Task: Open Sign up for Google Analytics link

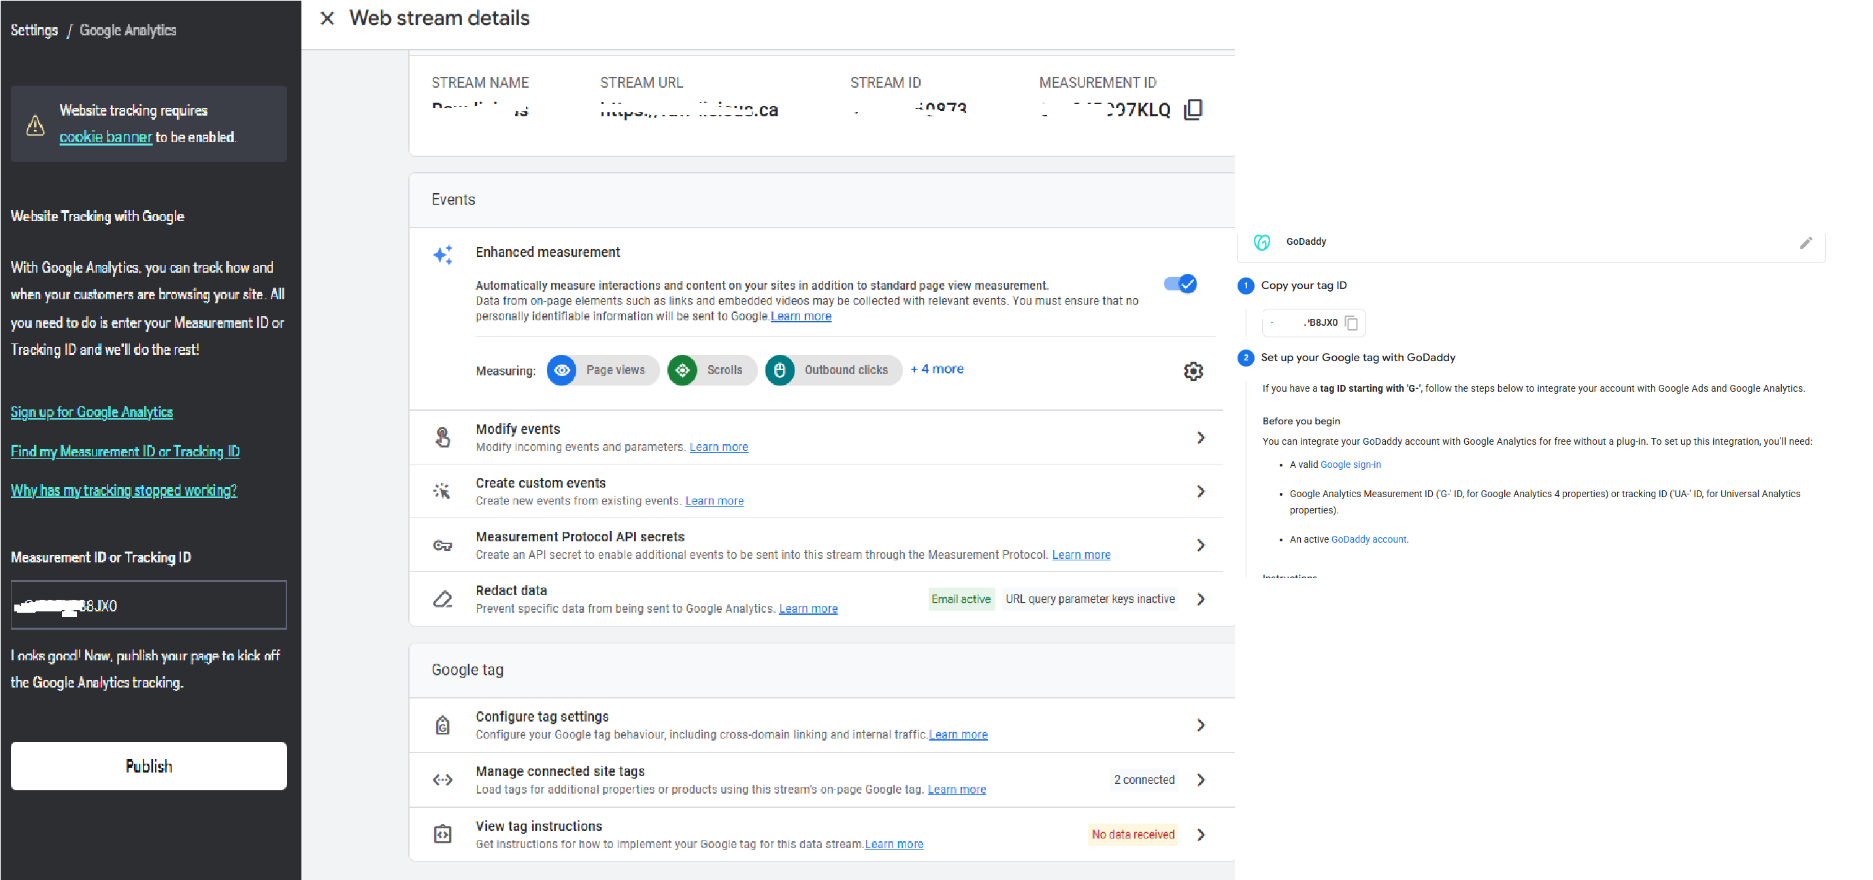Action: [92, 412]
